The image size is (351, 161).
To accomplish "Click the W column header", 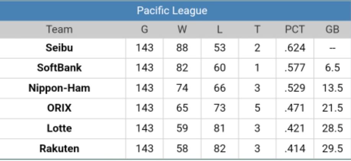I will 182,30.
